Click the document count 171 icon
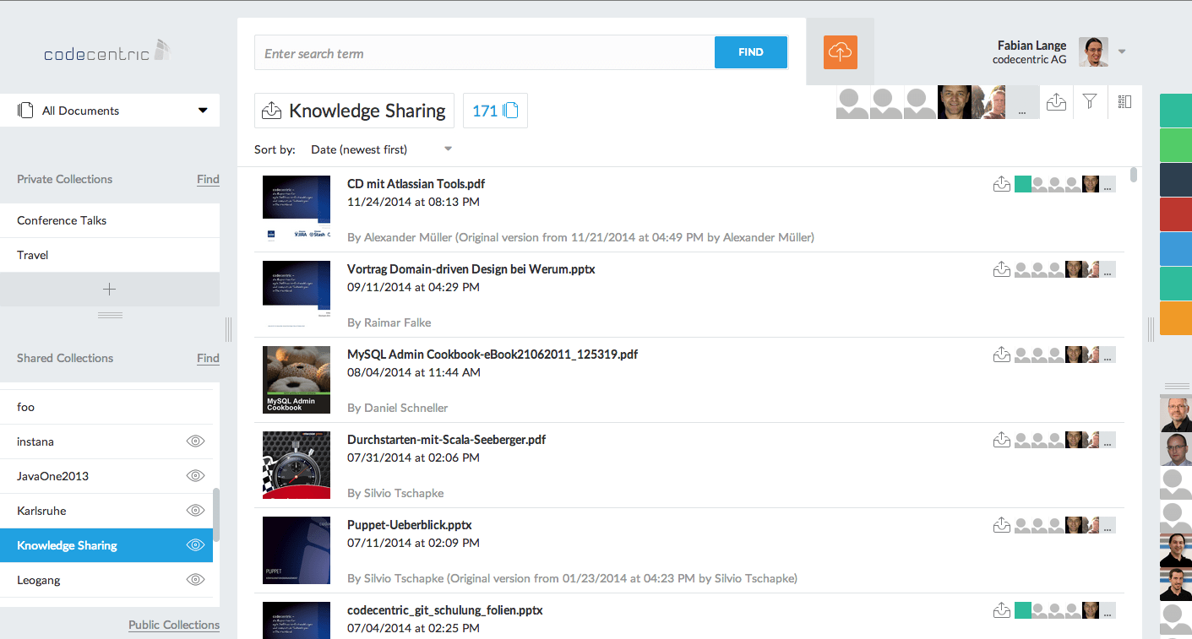1192x639 pixels. [495, 111]
